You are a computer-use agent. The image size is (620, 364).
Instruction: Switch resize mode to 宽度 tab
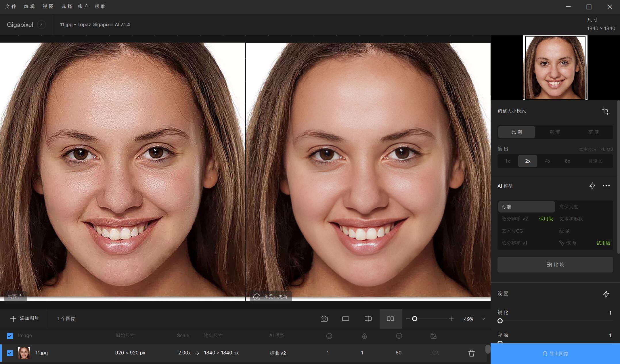[x=555, y=132]
